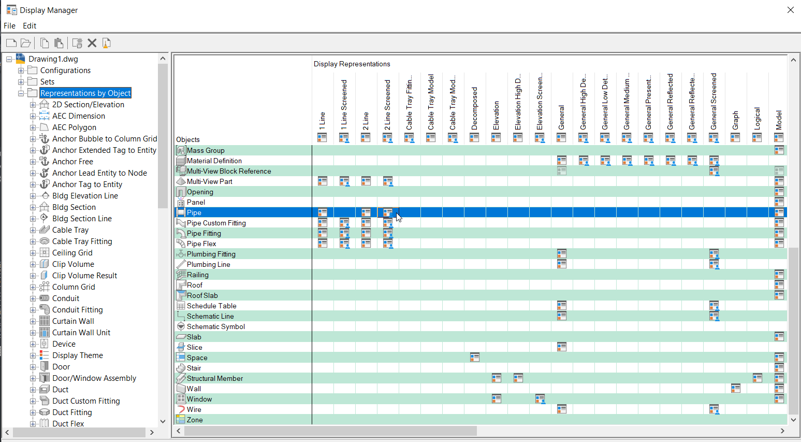The width and height of the screenshot is (801, 442).
Task: Click the representations grid's scroll-right arrow
Action: (x=782, y=431)
